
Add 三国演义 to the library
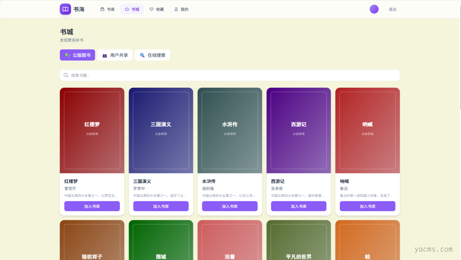pyautogui.click(x=161, y=206)
